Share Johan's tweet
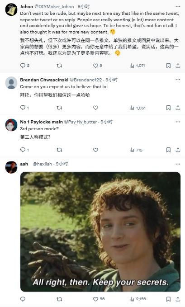The image size is (185, 307). (178, 66)
